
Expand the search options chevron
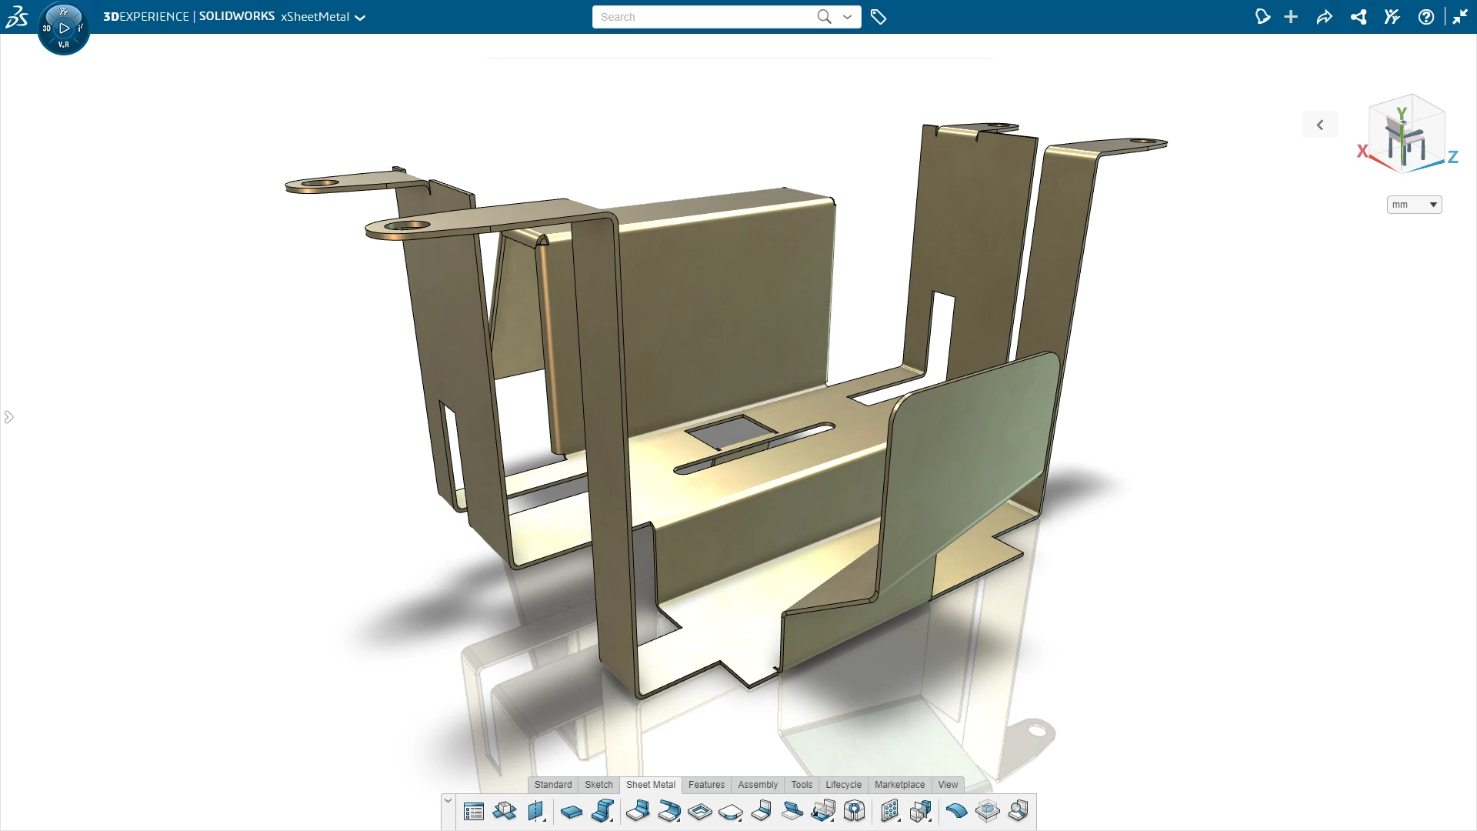point(847,17)
